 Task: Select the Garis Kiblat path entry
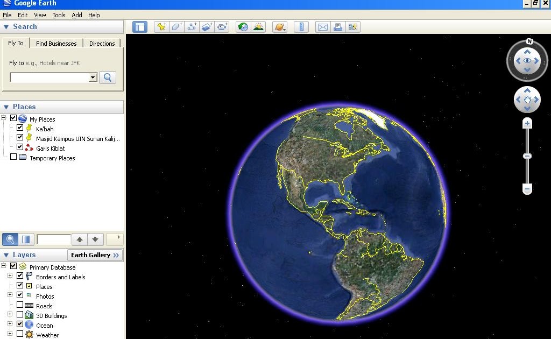pyautogui.click(x=50, y=149)
